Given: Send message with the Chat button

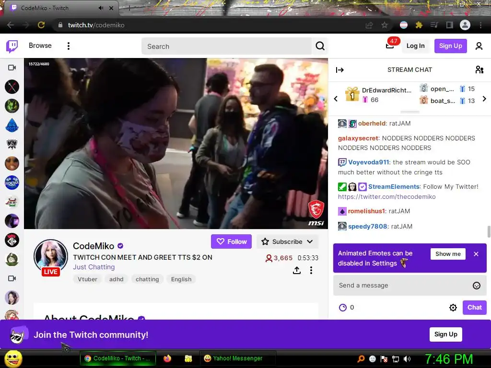Looking at the screenshot, I should [474, 307].
